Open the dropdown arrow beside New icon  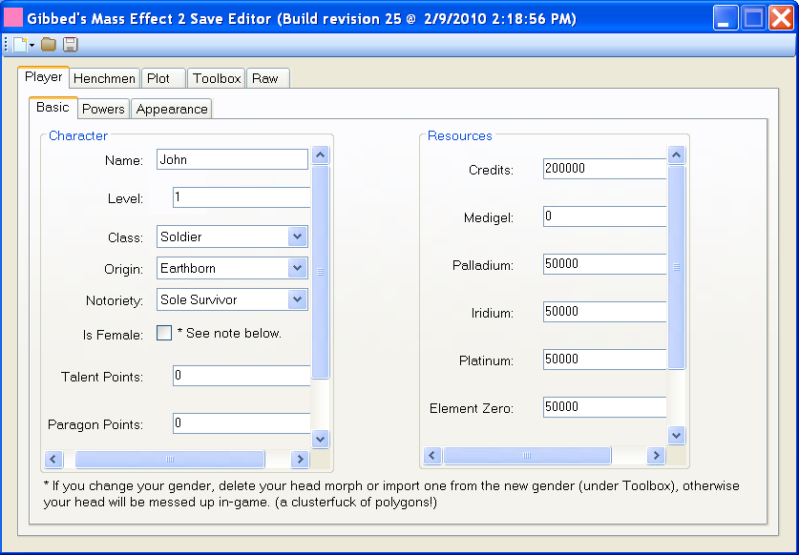click(32, 46)
